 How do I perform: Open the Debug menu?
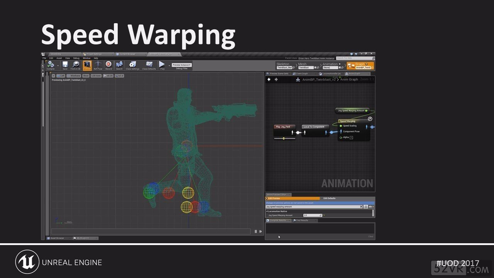coord(76,58)
